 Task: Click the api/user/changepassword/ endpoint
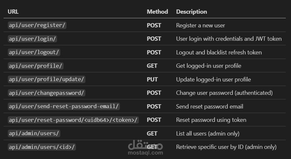[x=47, y=93]
